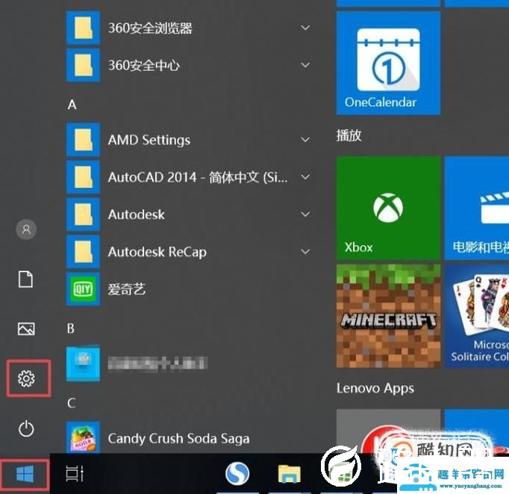Screen dimensions: 509x494
Task: Select AutoCAD 2014 - 简体中文 label
Action: click(x=197, y=177)
